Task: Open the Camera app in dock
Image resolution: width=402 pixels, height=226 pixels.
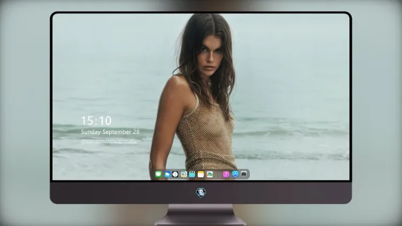Action: coord(244,174)
